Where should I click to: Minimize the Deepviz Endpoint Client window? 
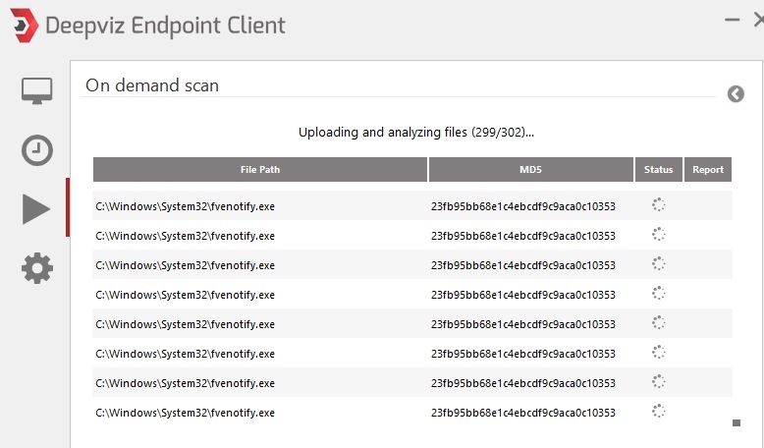[730, 20]
